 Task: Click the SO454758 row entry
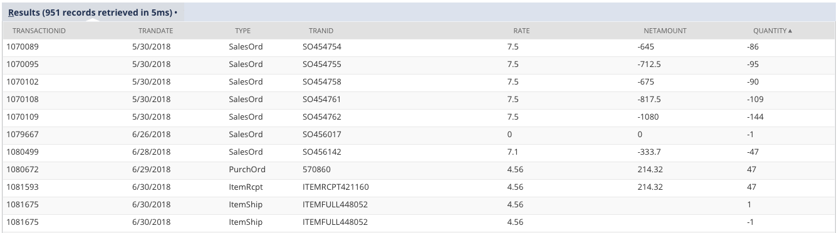pos(419,82)
